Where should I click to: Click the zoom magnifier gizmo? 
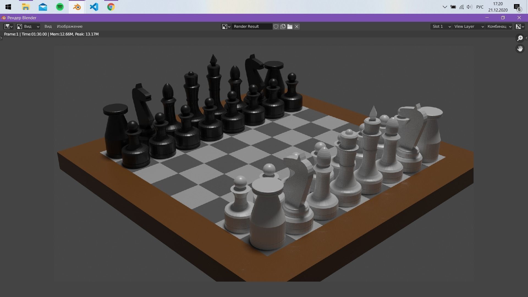coord(520,38)
